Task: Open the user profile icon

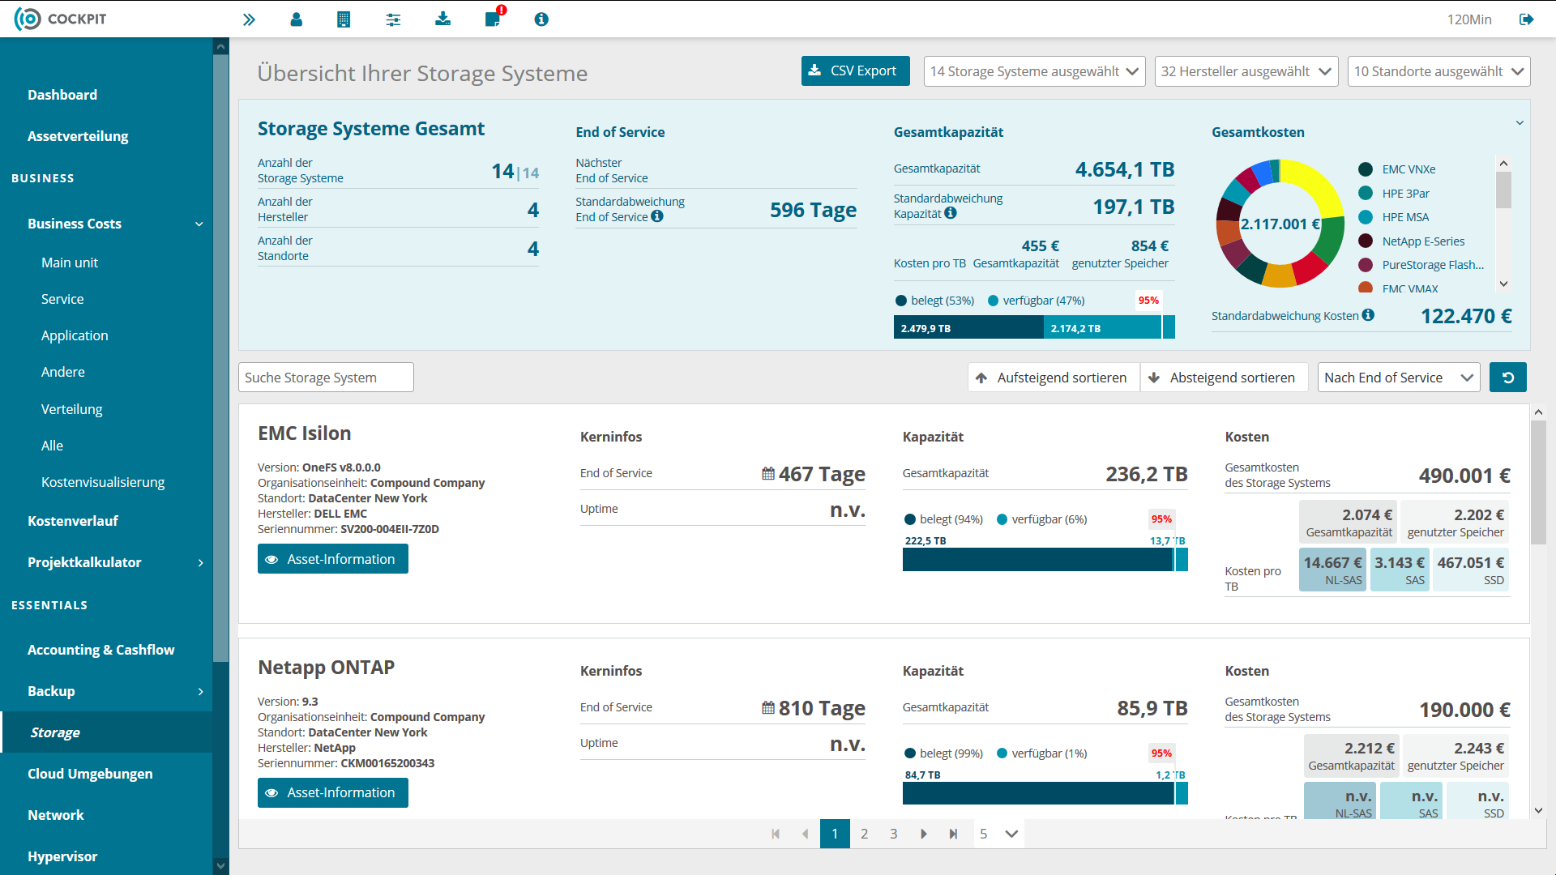Action: tap(297, 19)
